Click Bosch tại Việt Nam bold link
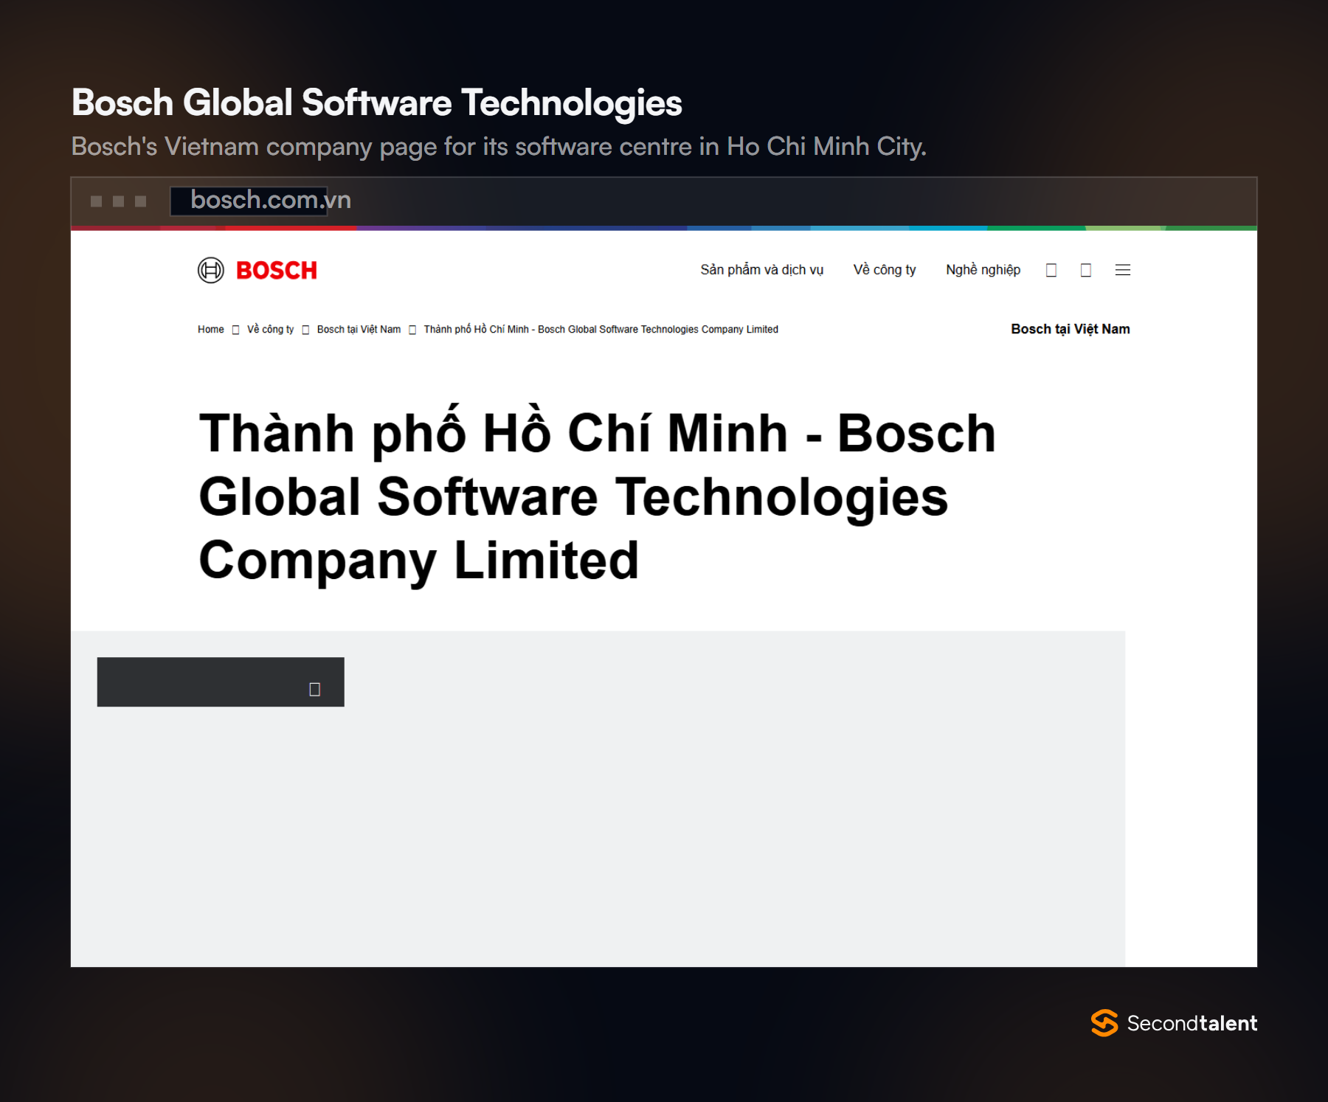 [1070, 329]
